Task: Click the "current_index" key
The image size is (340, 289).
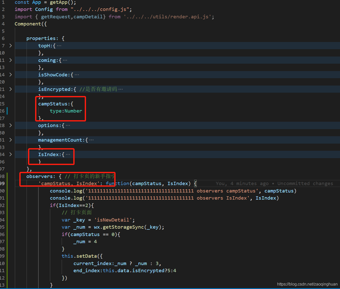Action: (92, 264)
